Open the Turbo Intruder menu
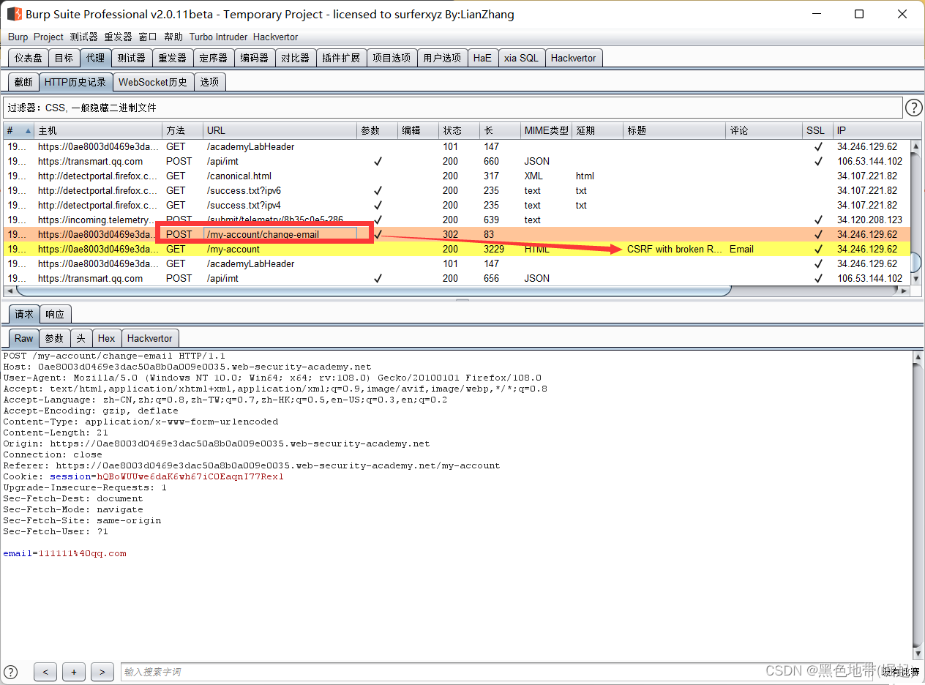Screen dimensions: 925x685 pos(219,37)
